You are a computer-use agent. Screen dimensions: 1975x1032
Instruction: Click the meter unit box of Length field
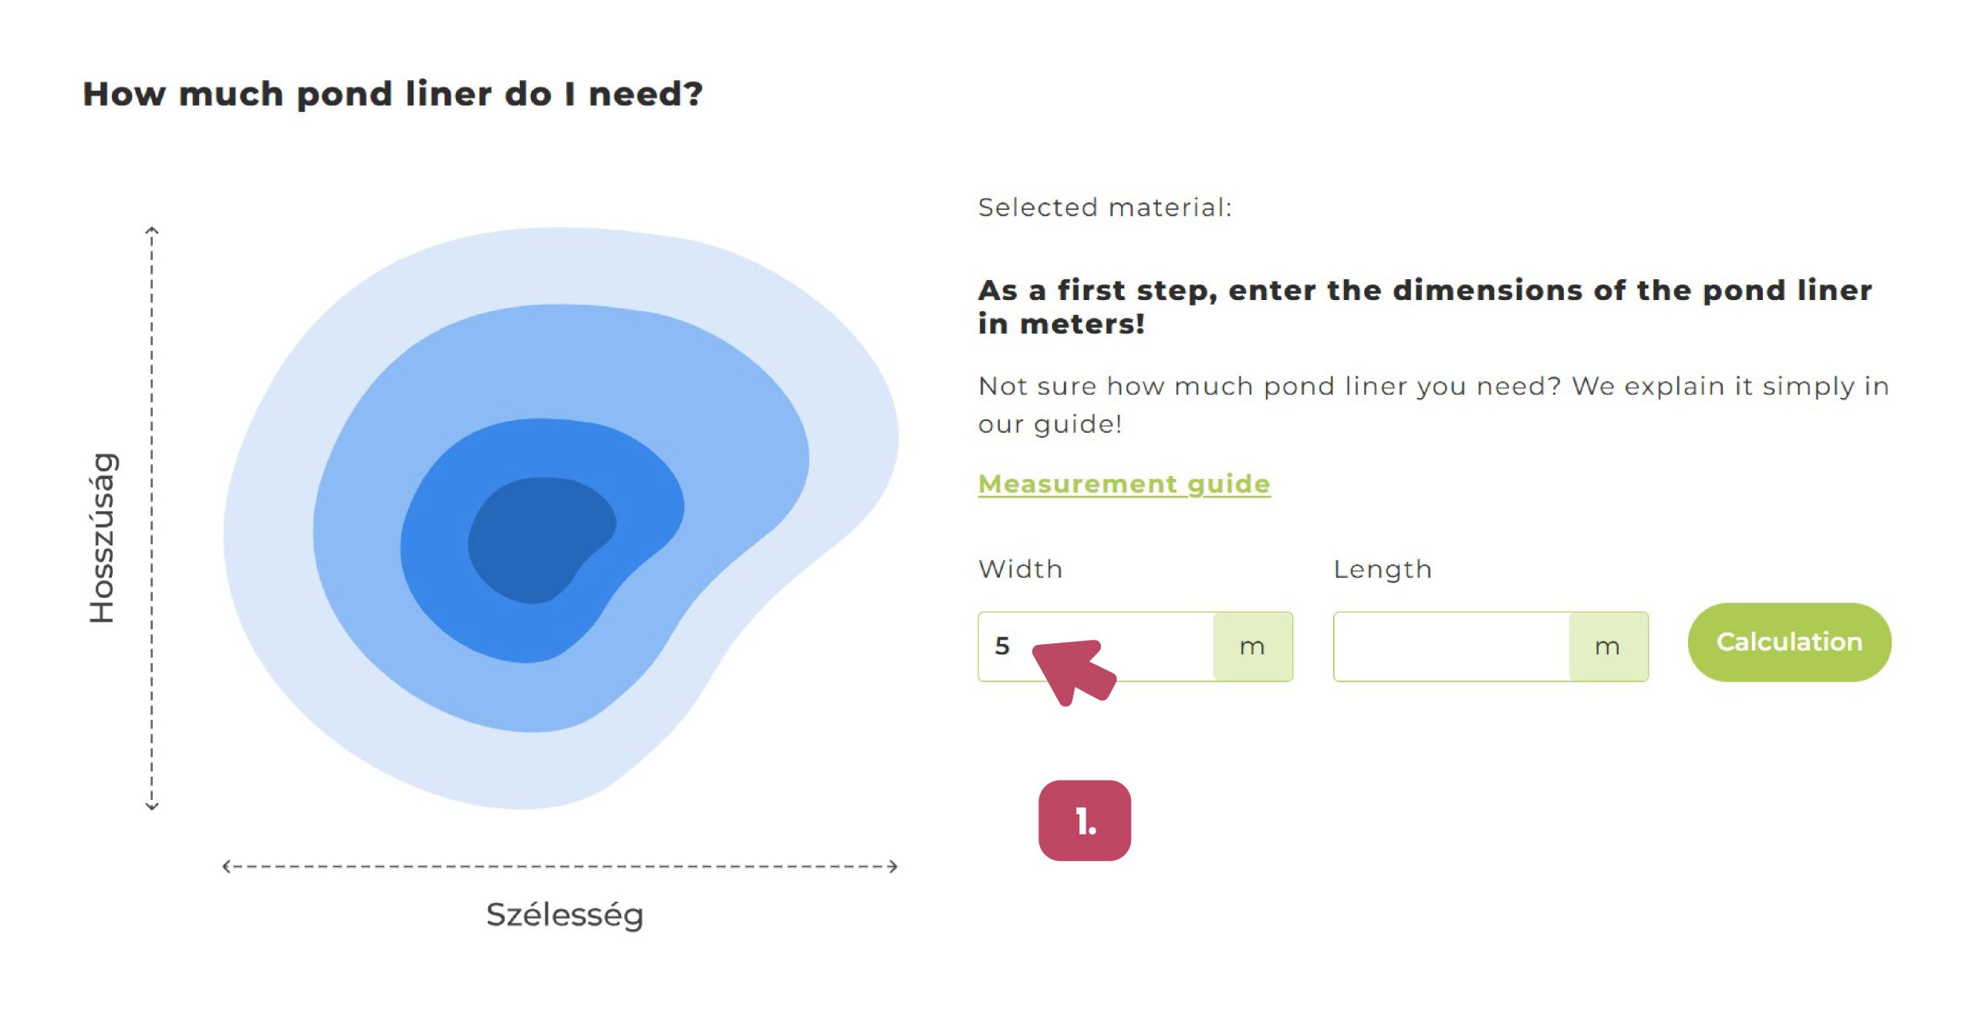[x=1607, y=646]
